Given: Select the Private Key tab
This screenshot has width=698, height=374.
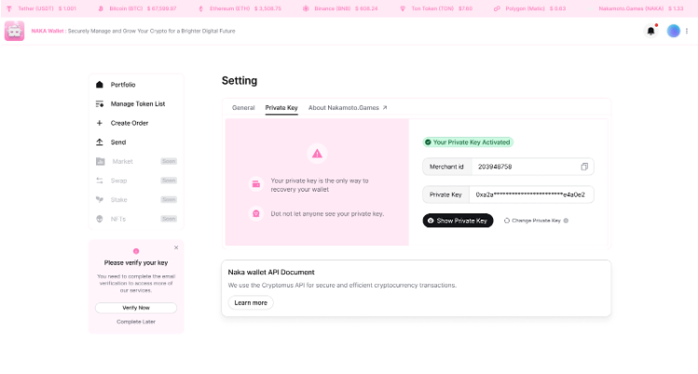Looking at the screenshot, I should pos(281,108).
